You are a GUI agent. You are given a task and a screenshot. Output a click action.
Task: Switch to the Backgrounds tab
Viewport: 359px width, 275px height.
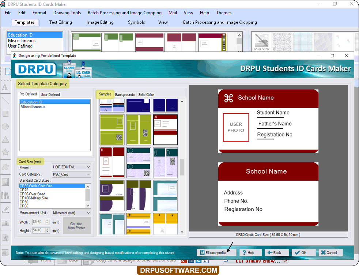pos(125,95)
